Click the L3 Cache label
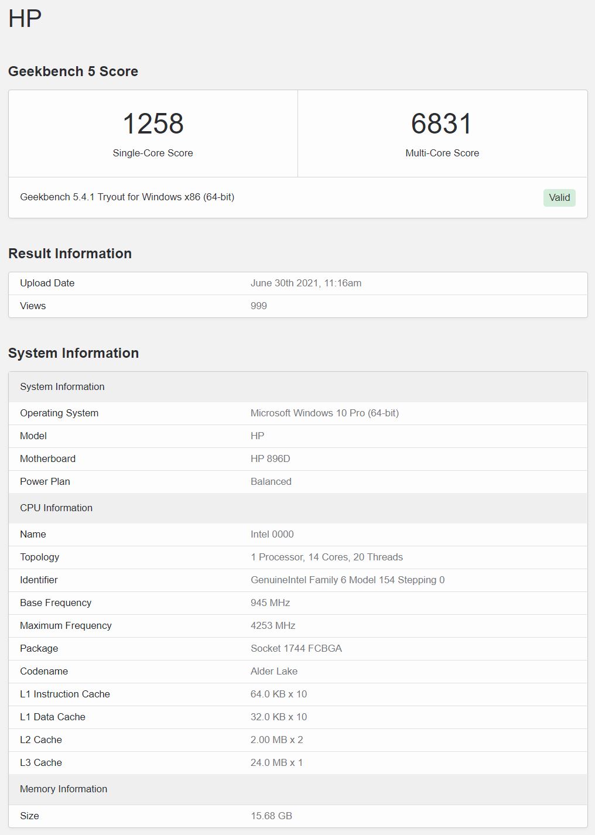The height and width of the screenshot is (835, 595). coord(41,762)
